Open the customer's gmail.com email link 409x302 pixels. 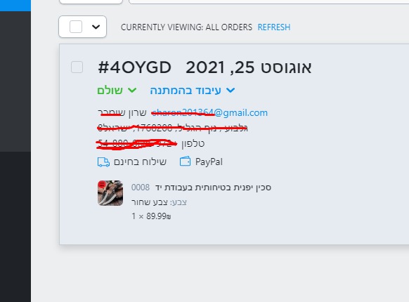pos(209,112)
